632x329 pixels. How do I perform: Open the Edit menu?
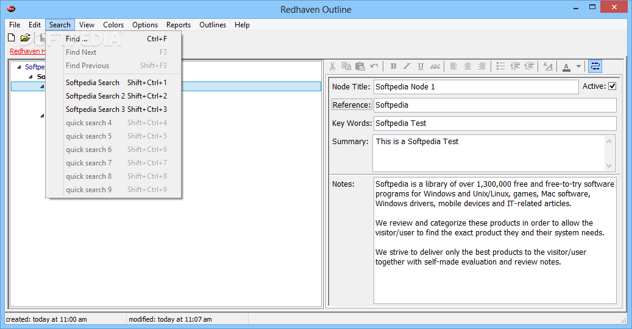click(x=35, y=24)
